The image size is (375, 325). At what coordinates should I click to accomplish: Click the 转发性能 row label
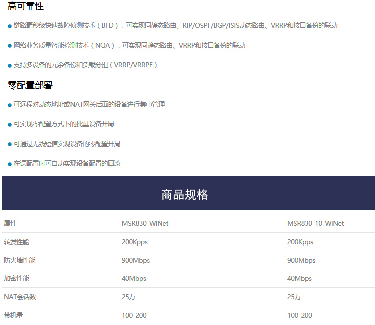[x=16, y=242]
